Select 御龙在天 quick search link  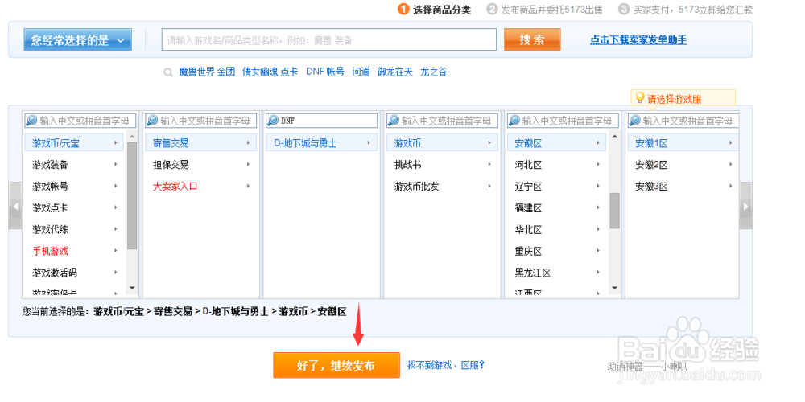point(394,72)
